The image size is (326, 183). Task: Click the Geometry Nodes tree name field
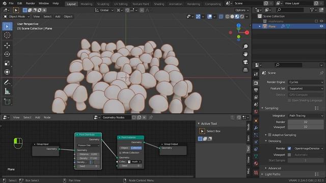coord(116,117)
